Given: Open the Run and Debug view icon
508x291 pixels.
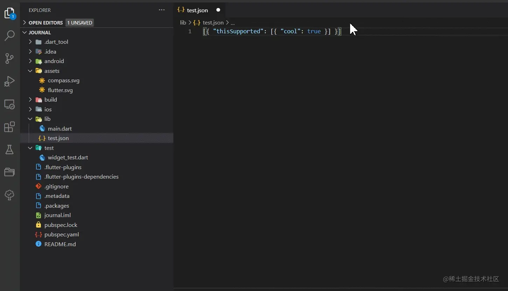Looking at the screenshot, I should tap(9, 81).
